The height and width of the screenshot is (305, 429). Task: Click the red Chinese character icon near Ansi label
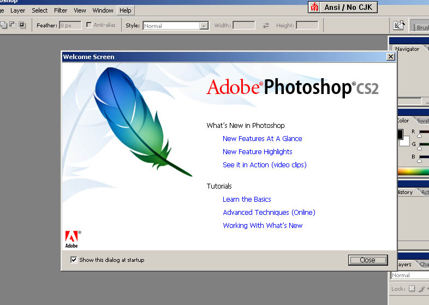(x=314, y=7)
